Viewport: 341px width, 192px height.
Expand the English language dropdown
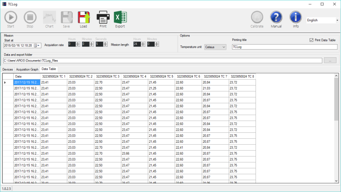pyautogui.click(x=322, y=20)
